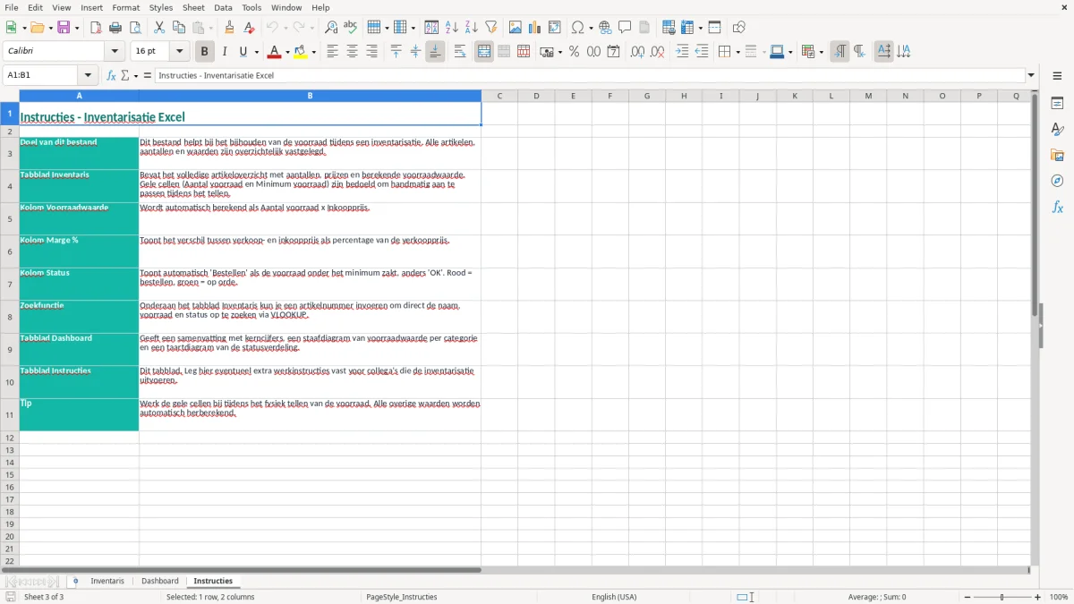Expand the formula bar
The image size is (1074, 604).
tap(1031, 76)
